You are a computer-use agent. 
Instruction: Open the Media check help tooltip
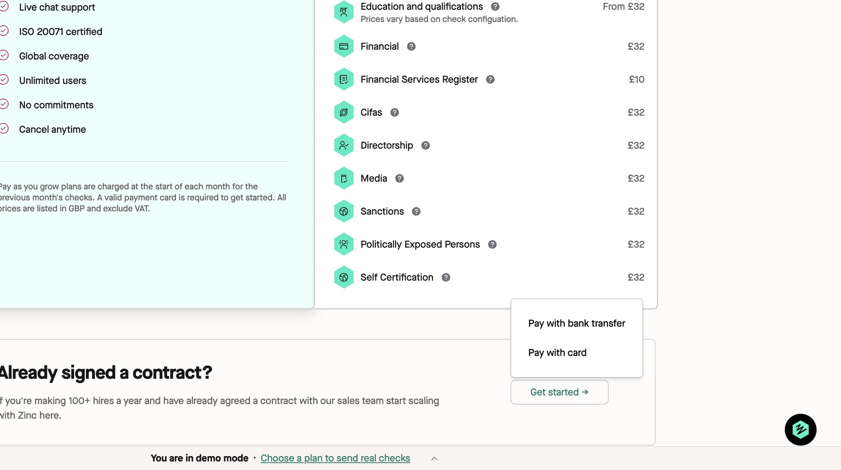400,178
